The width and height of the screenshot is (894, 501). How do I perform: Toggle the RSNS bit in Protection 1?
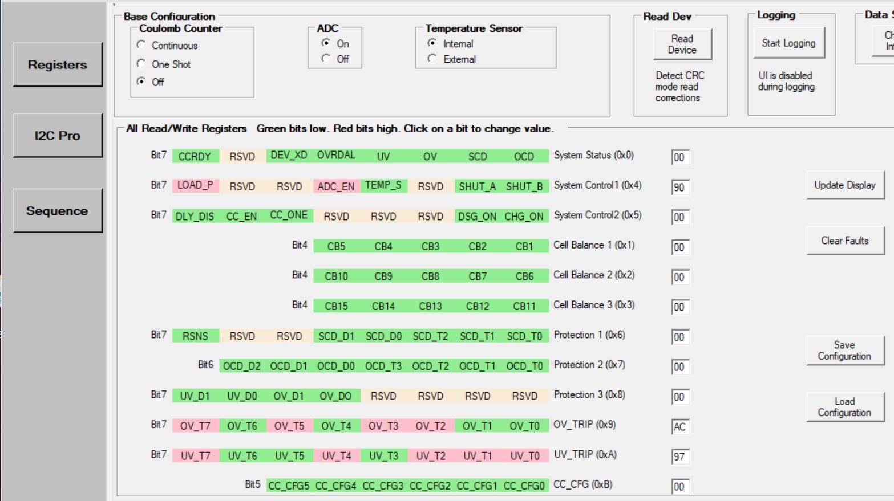[x=195, y=336]
